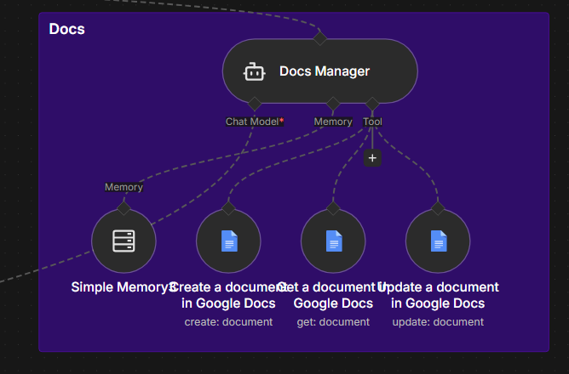Click the top input diamond of Docs Manager

319,38
